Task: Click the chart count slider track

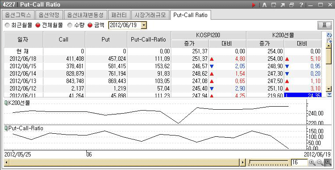Action: click(268, 163)
